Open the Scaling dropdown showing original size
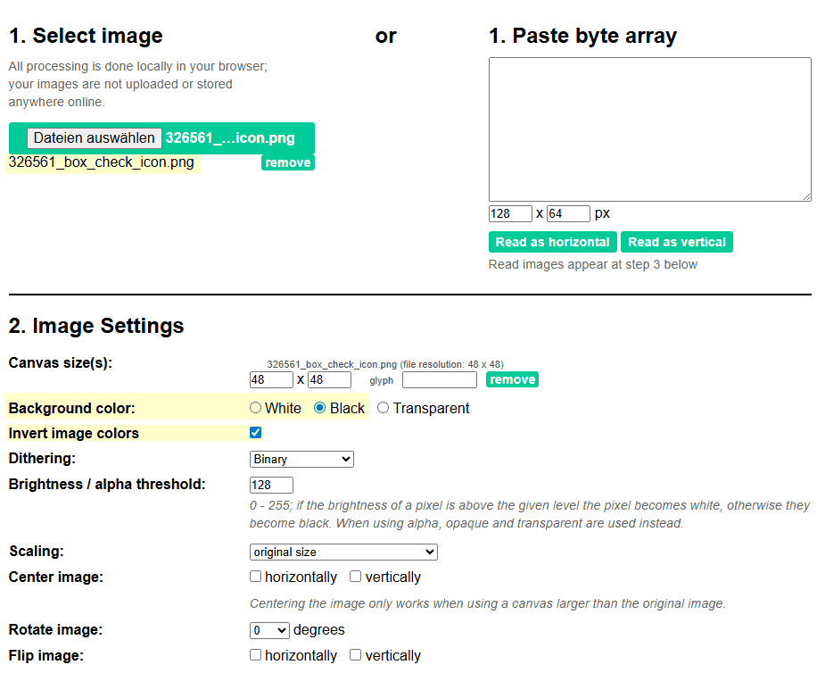 tap(343, 552)
